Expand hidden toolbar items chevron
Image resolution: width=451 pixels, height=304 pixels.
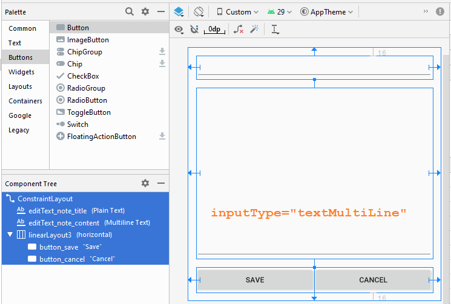pyautogui.click(x=426, y=11)
